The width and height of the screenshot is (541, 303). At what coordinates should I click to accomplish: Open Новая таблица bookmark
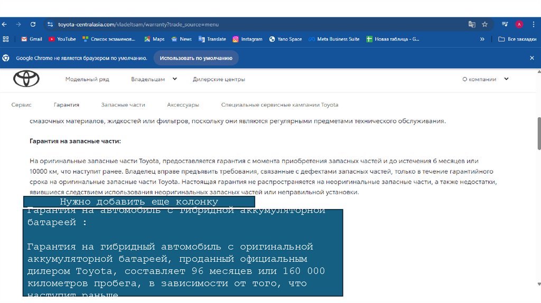tap(393, 39)
